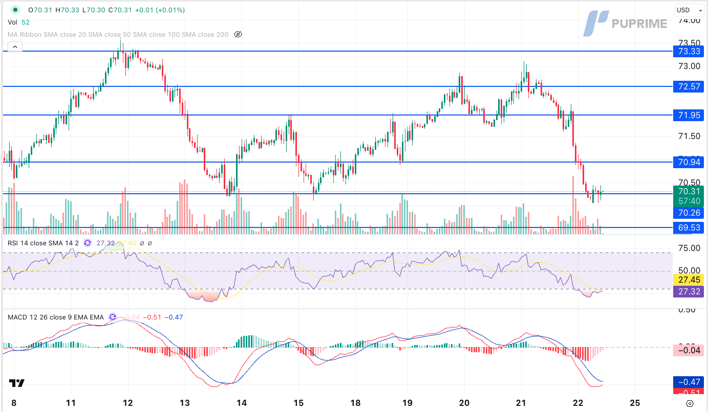This screenshot has height=412, width=708.
Task: Click the blue MACD value -0.47 in legend
Action: (x=174, y=317)
